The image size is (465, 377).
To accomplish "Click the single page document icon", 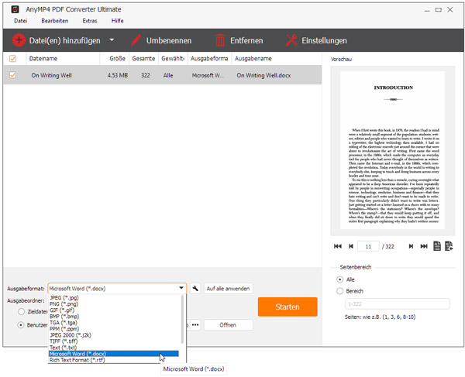I will pos(437,246).
